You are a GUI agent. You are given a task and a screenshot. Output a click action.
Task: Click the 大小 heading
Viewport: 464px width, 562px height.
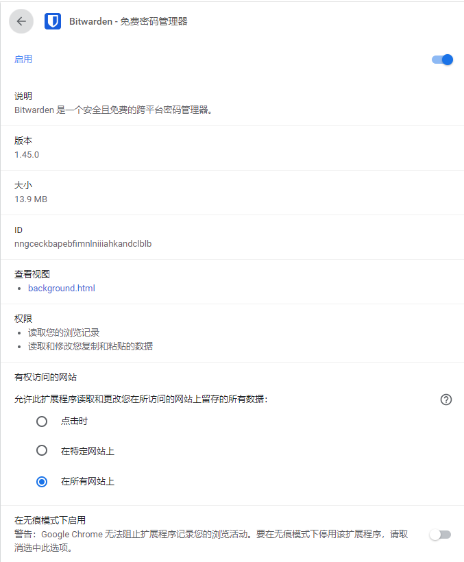click(23, 185)
